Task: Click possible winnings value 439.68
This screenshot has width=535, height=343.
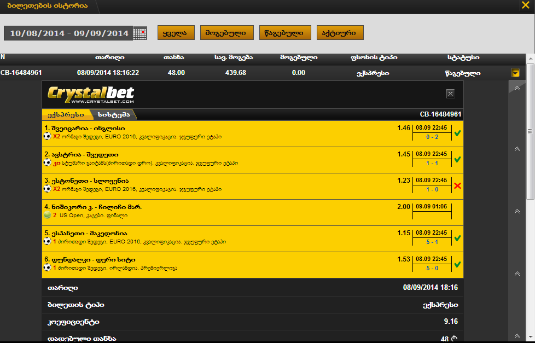Action: [236, 73]
